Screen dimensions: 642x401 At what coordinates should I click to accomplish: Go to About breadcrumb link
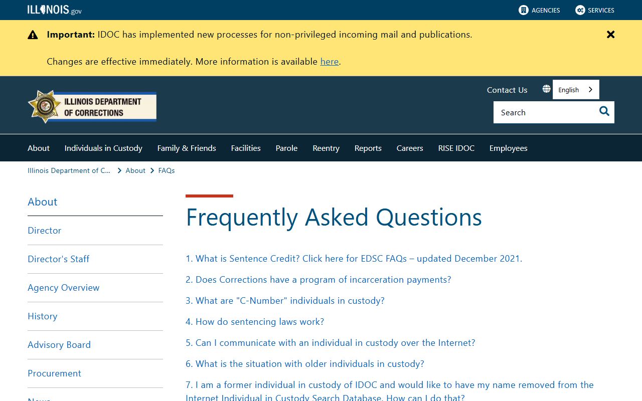tap(135, 170)
